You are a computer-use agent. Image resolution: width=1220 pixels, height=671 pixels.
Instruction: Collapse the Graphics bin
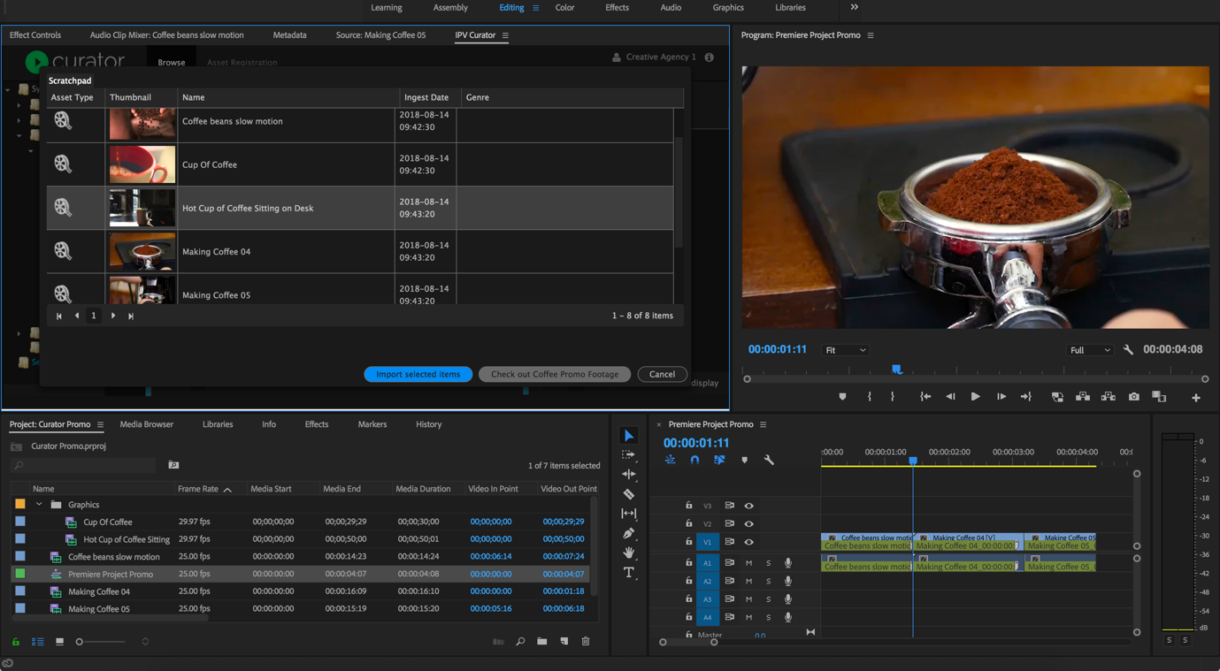tap(39, 505)
